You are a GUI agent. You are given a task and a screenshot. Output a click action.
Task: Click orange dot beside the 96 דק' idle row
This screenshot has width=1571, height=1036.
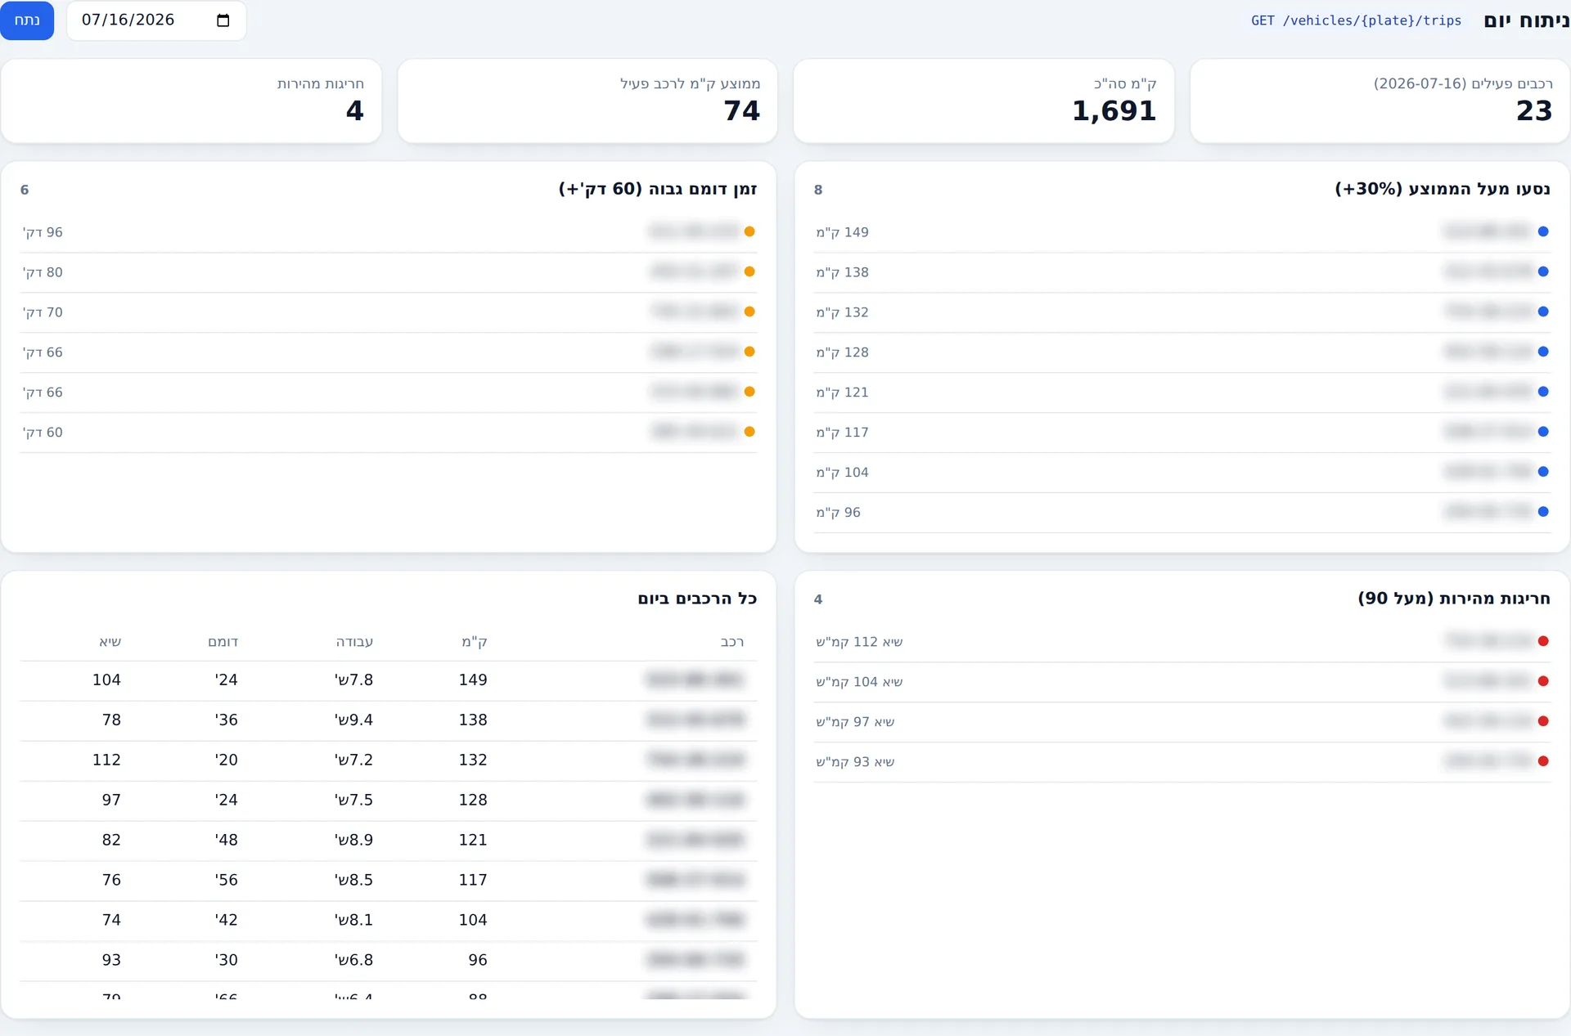[x=749, y=231]
